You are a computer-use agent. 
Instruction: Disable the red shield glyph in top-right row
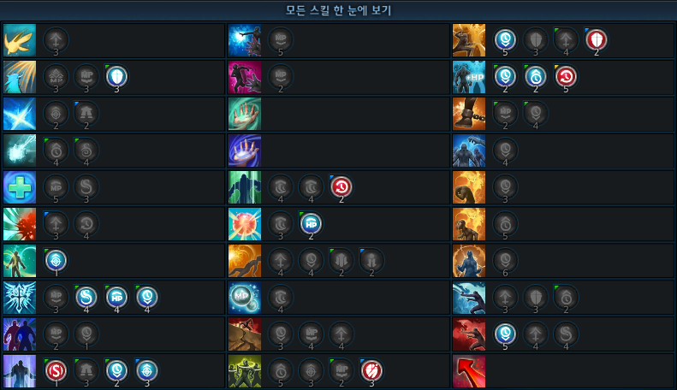click(596, 39)
